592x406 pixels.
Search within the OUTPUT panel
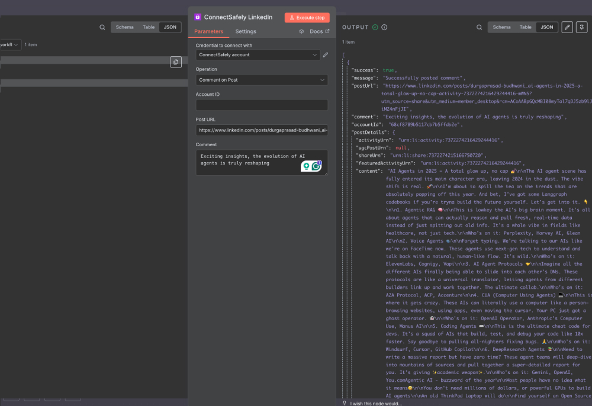[478, 27]
